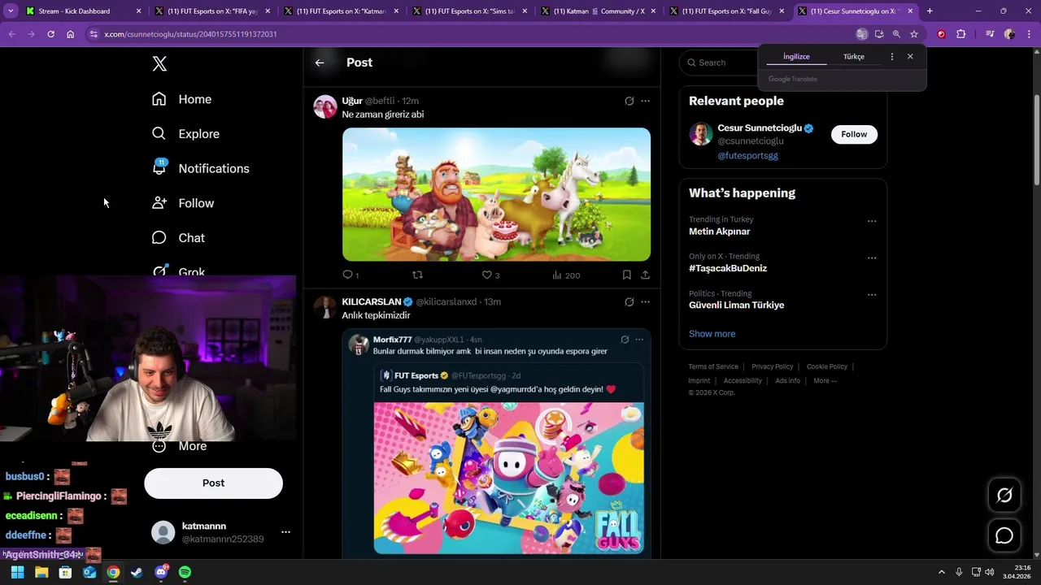1041x585 pixels.
Task: Open Chrome extensions puzzle icon
Action: pos(960,34)
